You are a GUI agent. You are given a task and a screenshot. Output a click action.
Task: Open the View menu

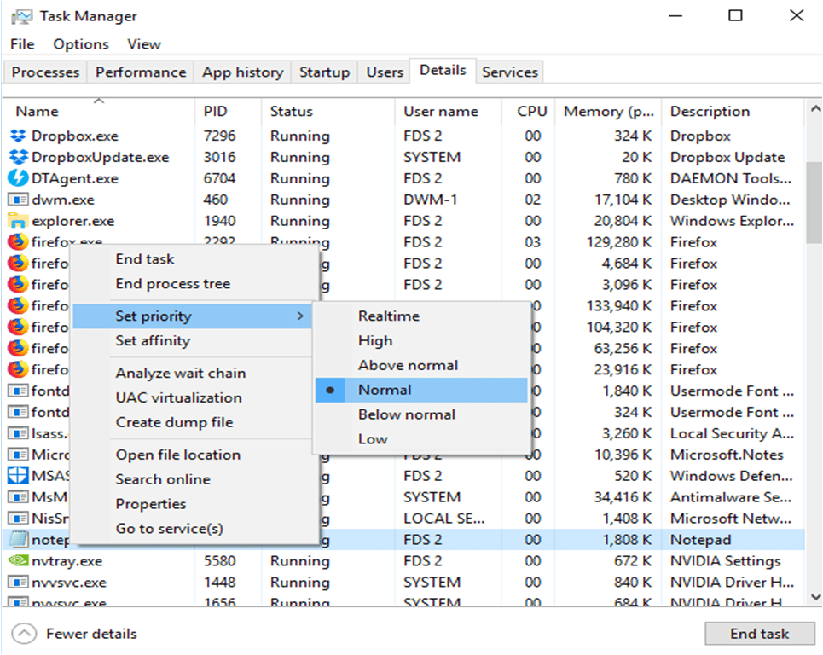click(144, 44)
